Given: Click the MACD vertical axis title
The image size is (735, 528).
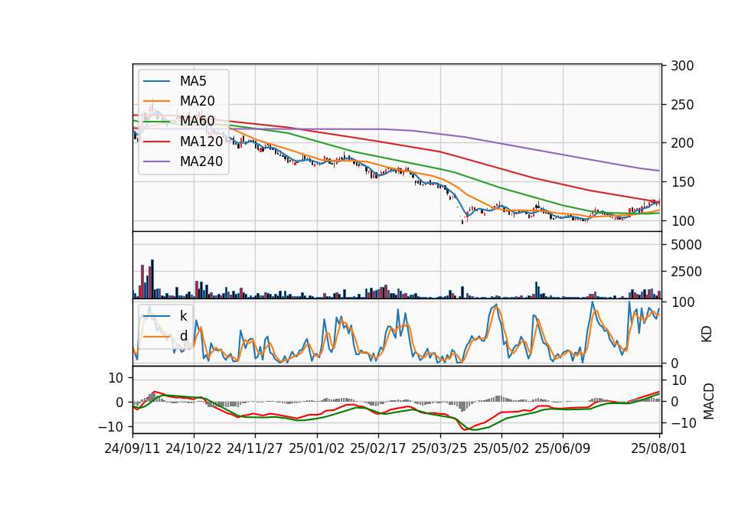Looking at the screenshot, I should point(709,402).
